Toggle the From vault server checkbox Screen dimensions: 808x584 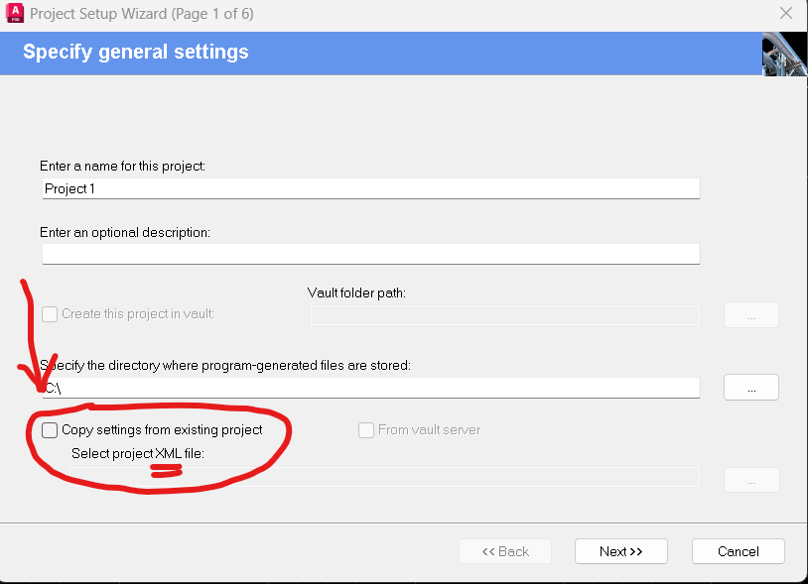click(366, 430)
